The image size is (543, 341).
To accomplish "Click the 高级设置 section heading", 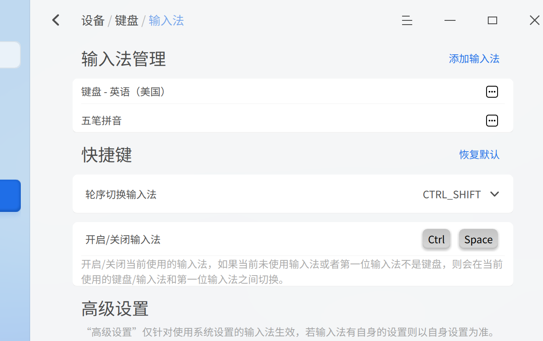I will (115, 309).
